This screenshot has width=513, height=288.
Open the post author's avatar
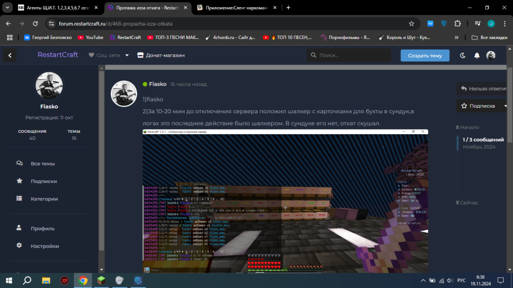(x=124, y=93)
